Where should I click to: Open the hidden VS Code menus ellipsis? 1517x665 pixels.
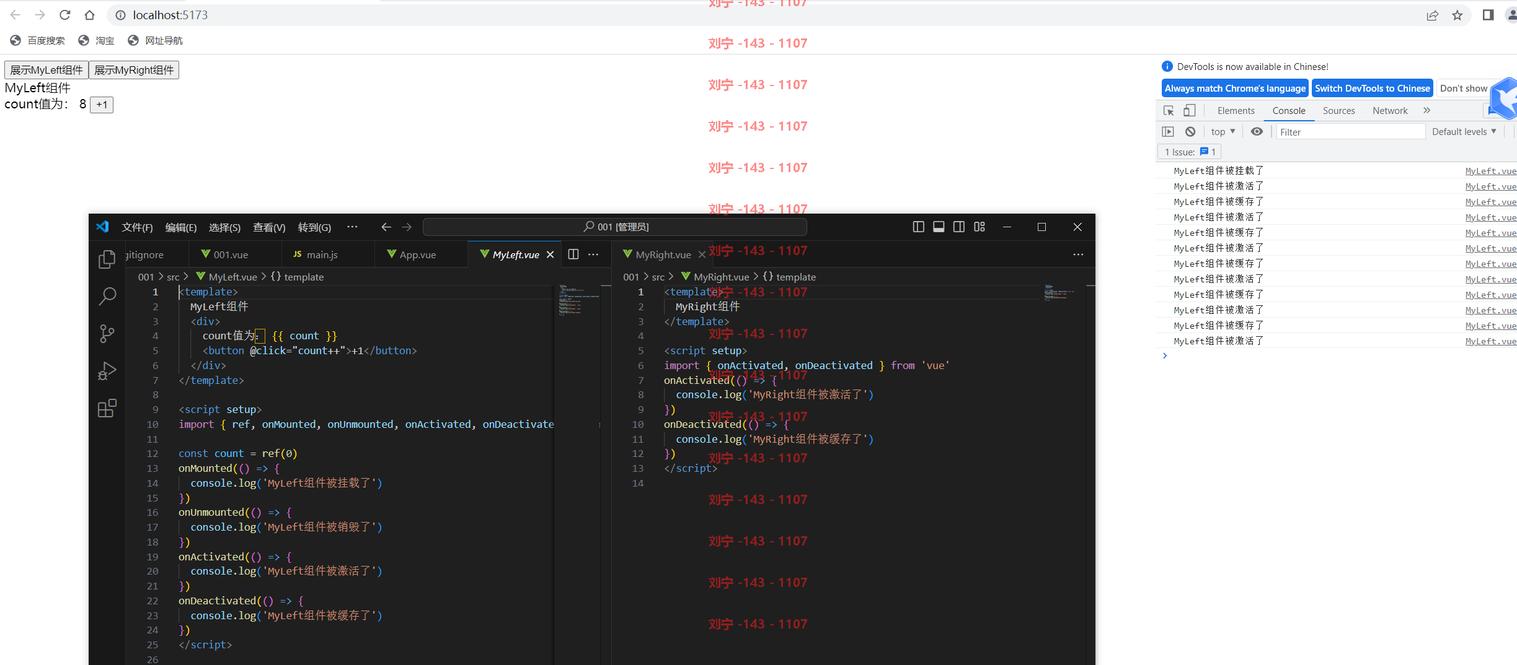pos(352,227)
